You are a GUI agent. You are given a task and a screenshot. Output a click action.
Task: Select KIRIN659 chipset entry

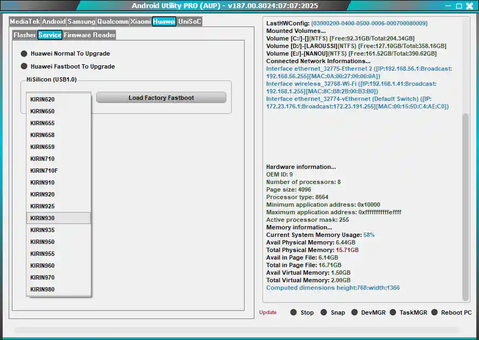[59, 147]
